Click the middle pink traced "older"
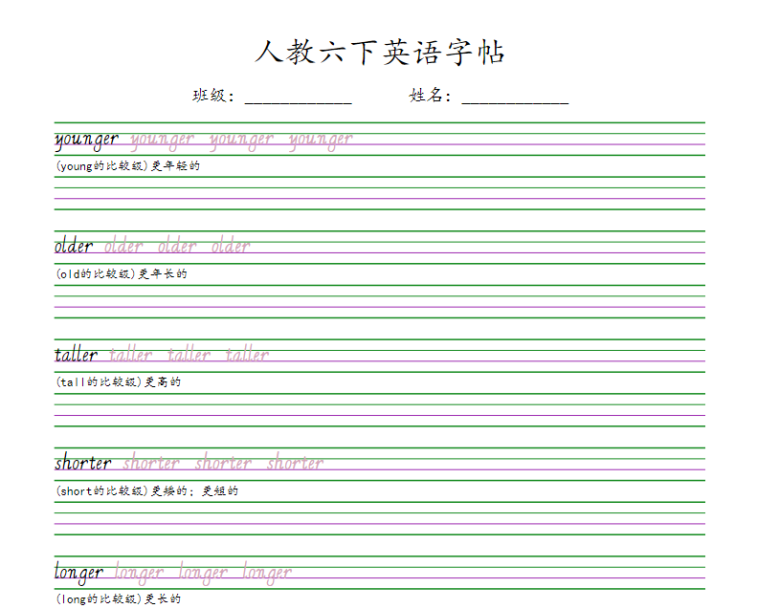The width and height of the screenshot is (757, 609). tap(177, 247)
